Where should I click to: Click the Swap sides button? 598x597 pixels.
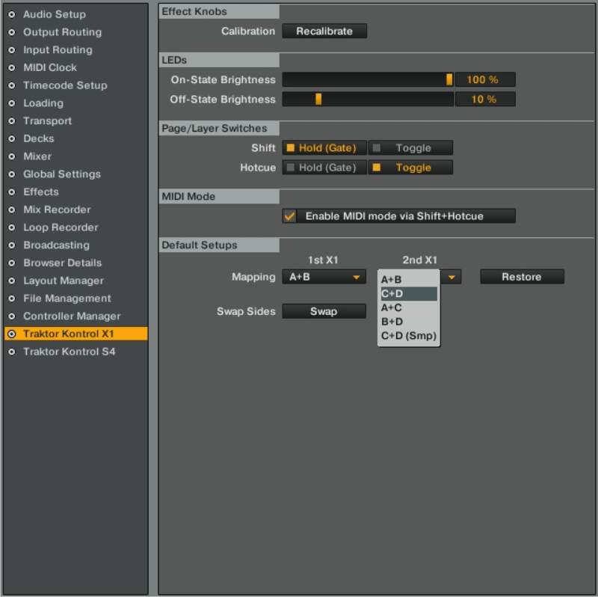(x=324, y=311)
